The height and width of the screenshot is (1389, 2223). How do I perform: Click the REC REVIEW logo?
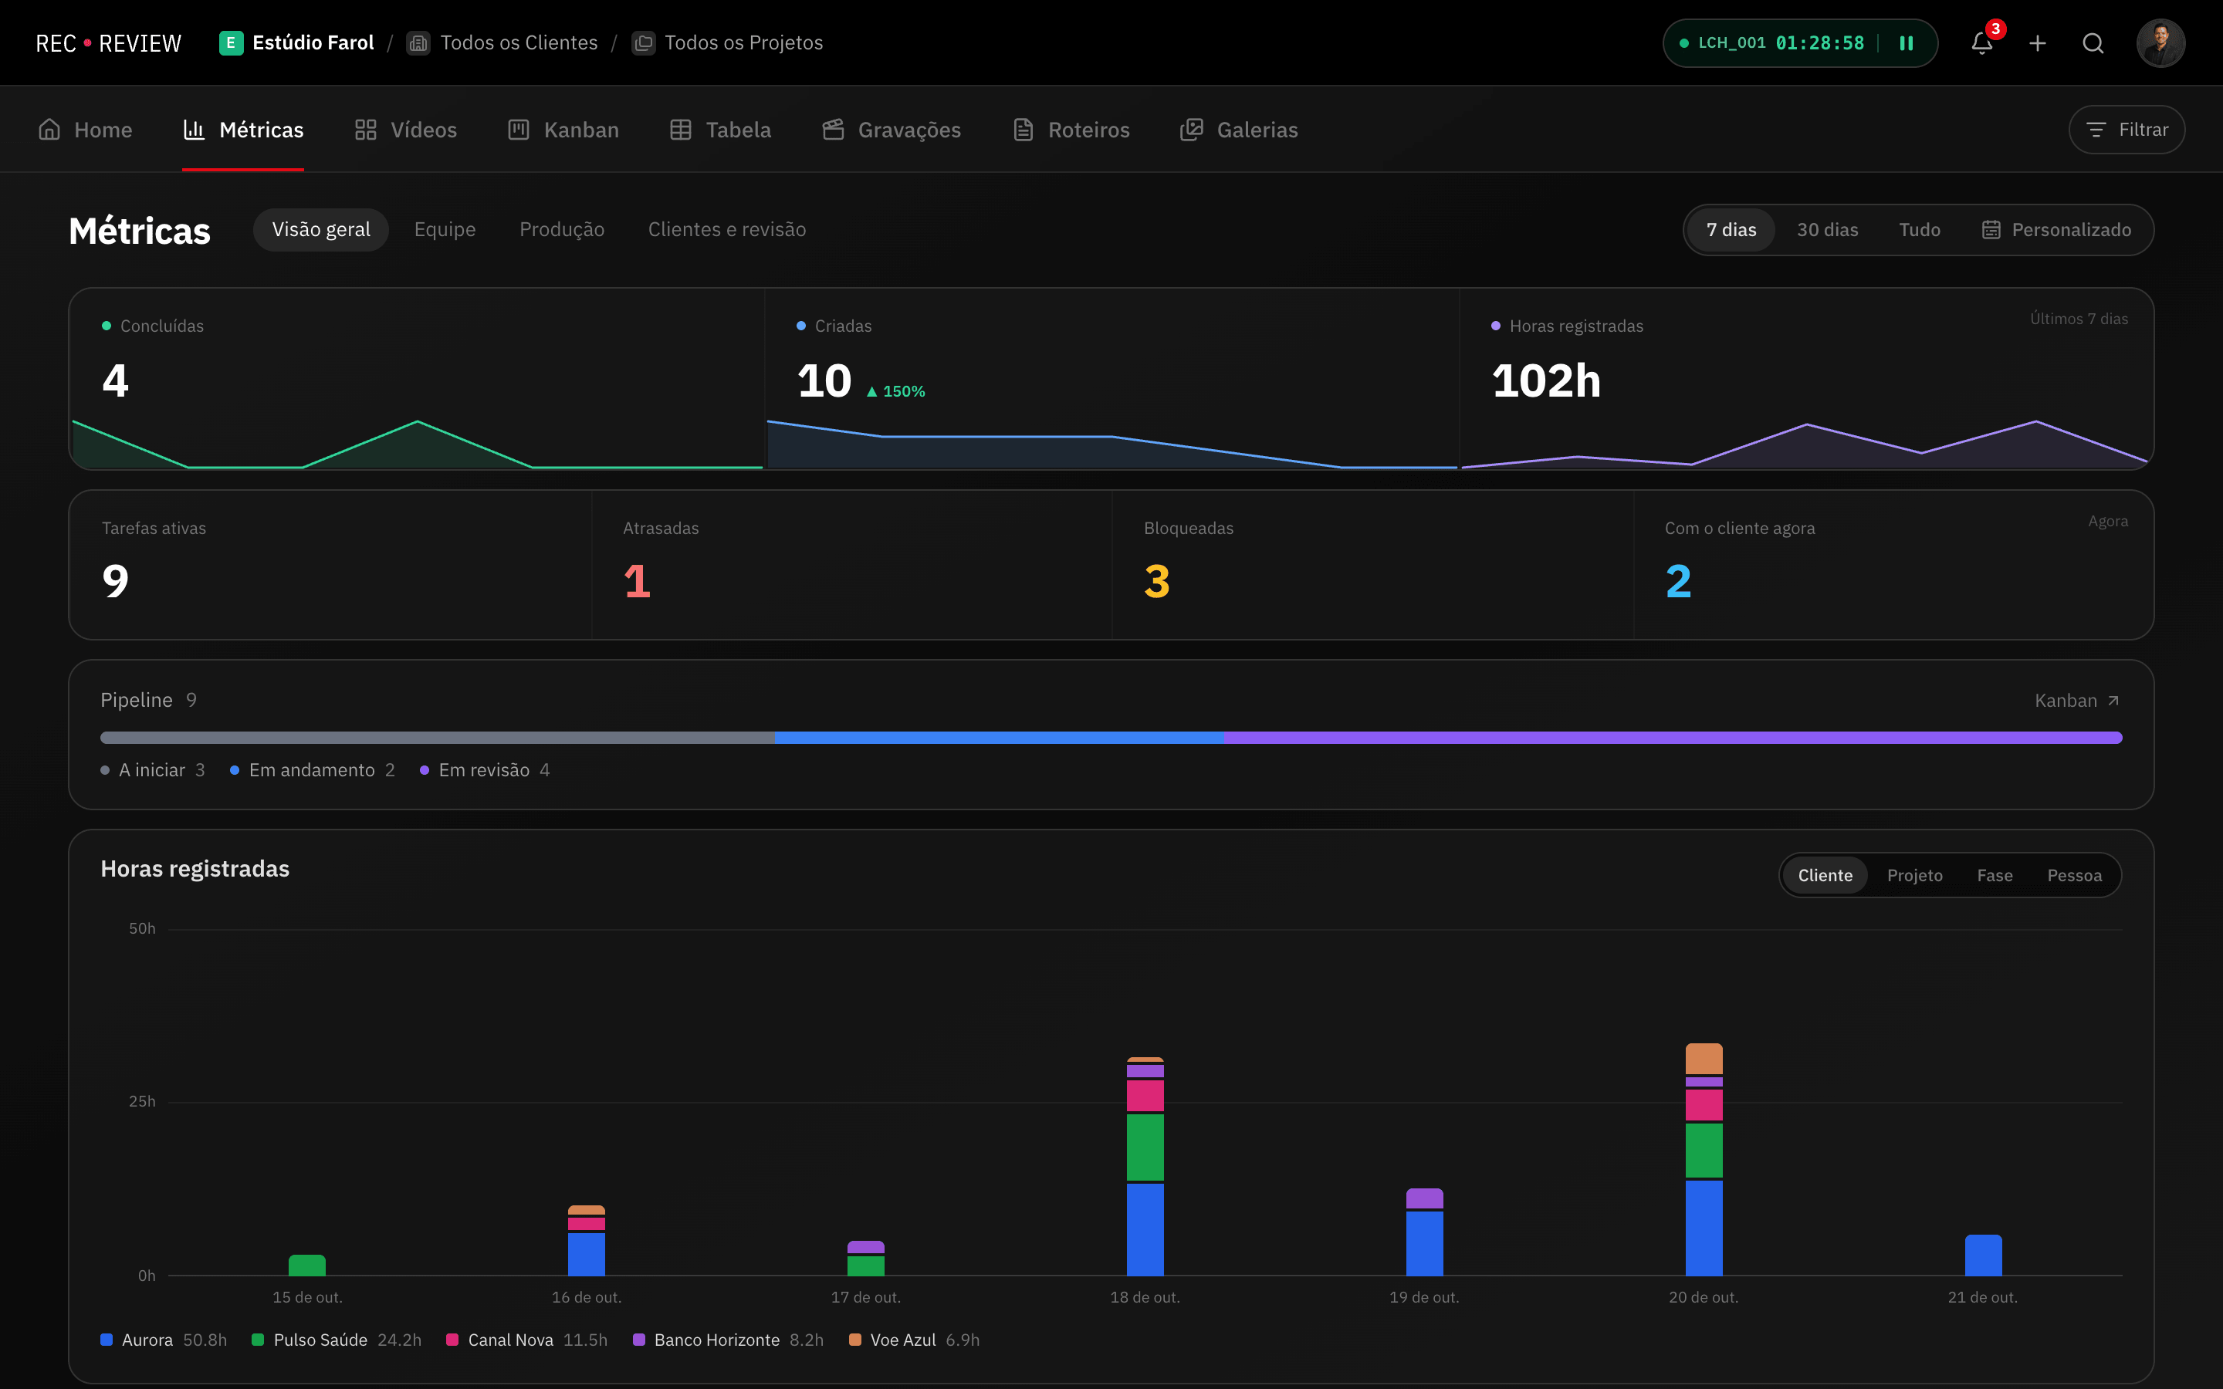click(x=108, y=43)
